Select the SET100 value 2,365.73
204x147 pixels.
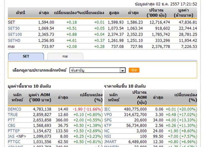click(x=46, y=35)
